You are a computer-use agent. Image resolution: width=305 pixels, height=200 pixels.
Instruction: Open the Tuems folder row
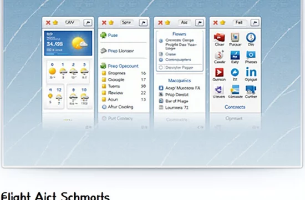tap(124, 86)
